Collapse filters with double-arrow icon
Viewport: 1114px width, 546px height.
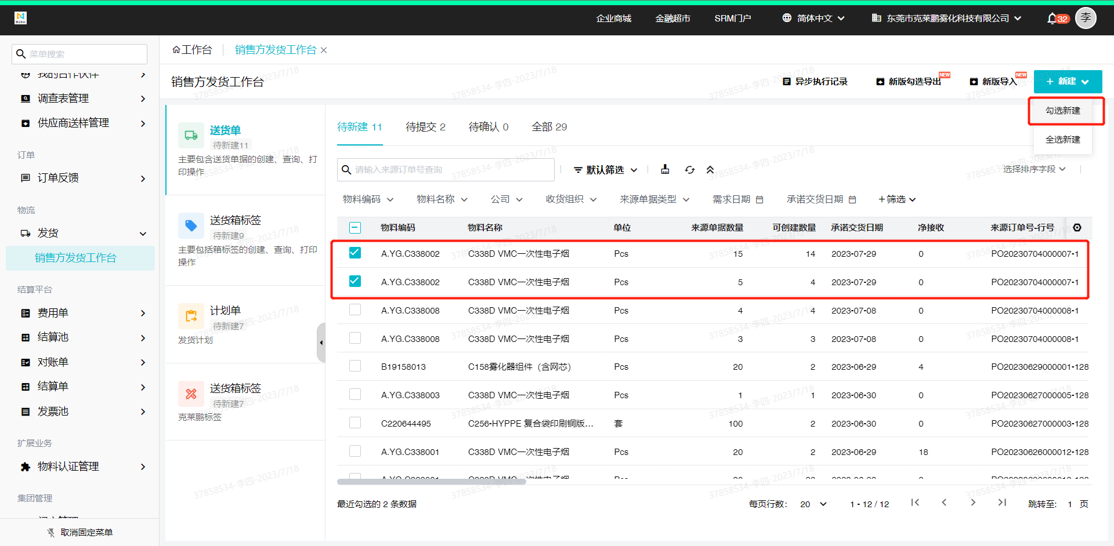(710, 170)
